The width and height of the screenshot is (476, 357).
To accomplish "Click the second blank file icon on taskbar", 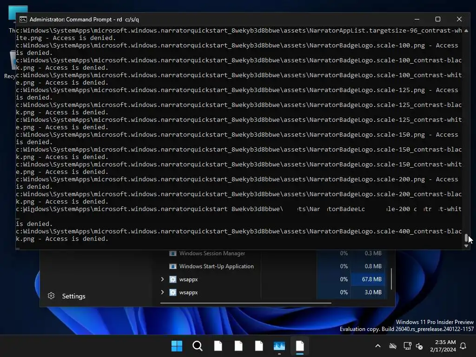I will click(x=238, y=346).
